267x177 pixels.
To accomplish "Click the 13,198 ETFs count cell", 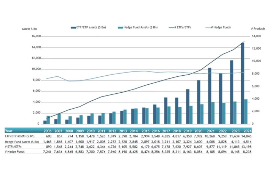I will 246,146.
